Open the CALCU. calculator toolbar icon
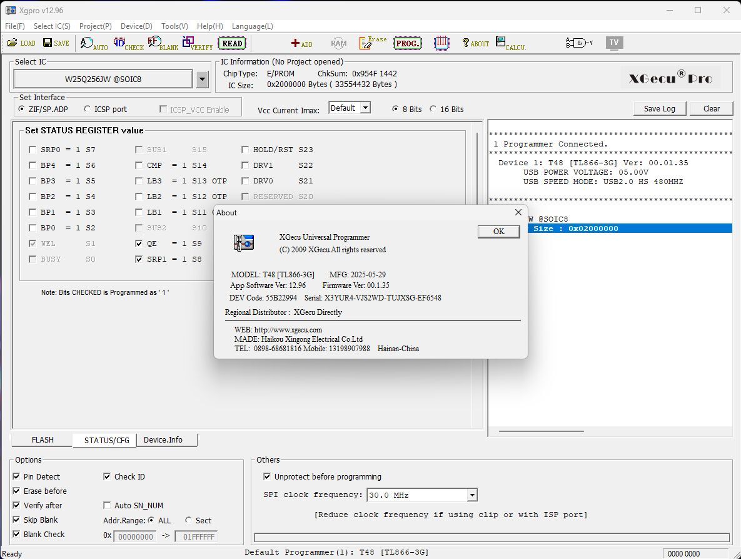This screenshot has width=741, height=559. (511, 44)
